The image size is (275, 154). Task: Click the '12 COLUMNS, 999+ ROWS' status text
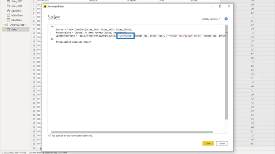pyautogui.click(x=14, y=153)
